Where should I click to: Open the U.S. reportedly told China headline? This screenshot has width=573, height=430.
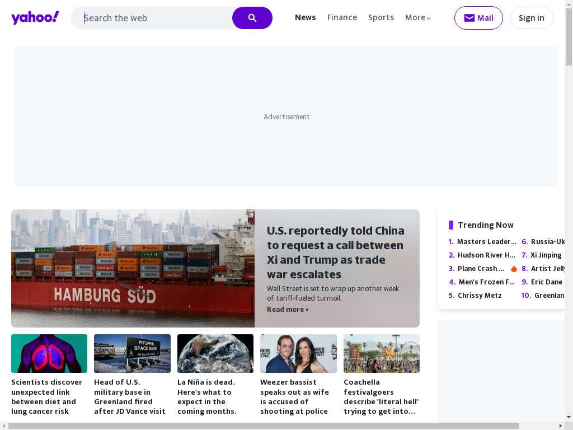tap(336, 253)
